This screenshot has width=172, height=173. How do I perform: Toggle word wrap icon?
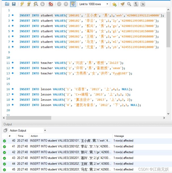tap(143, 4)
